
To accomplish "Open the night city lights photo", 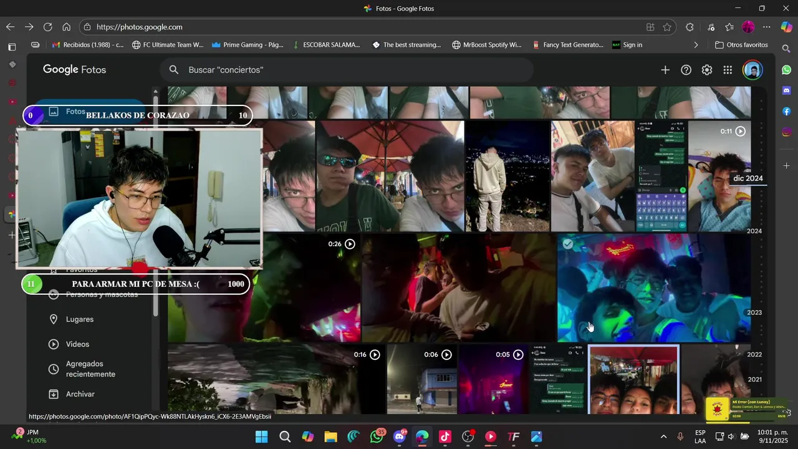I will click(507, 176).
